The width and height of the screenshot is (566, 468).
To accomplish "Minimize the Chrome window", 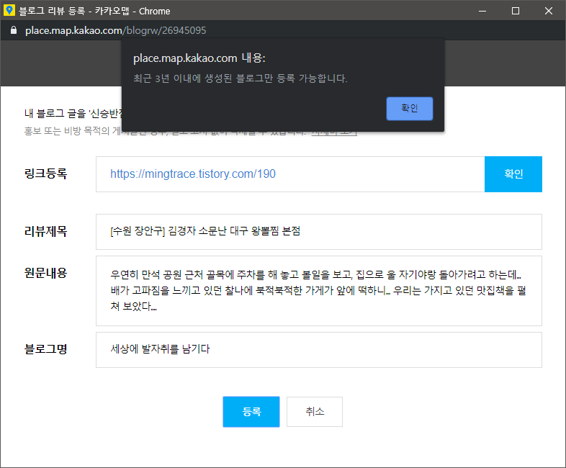I will pos(482,11).
